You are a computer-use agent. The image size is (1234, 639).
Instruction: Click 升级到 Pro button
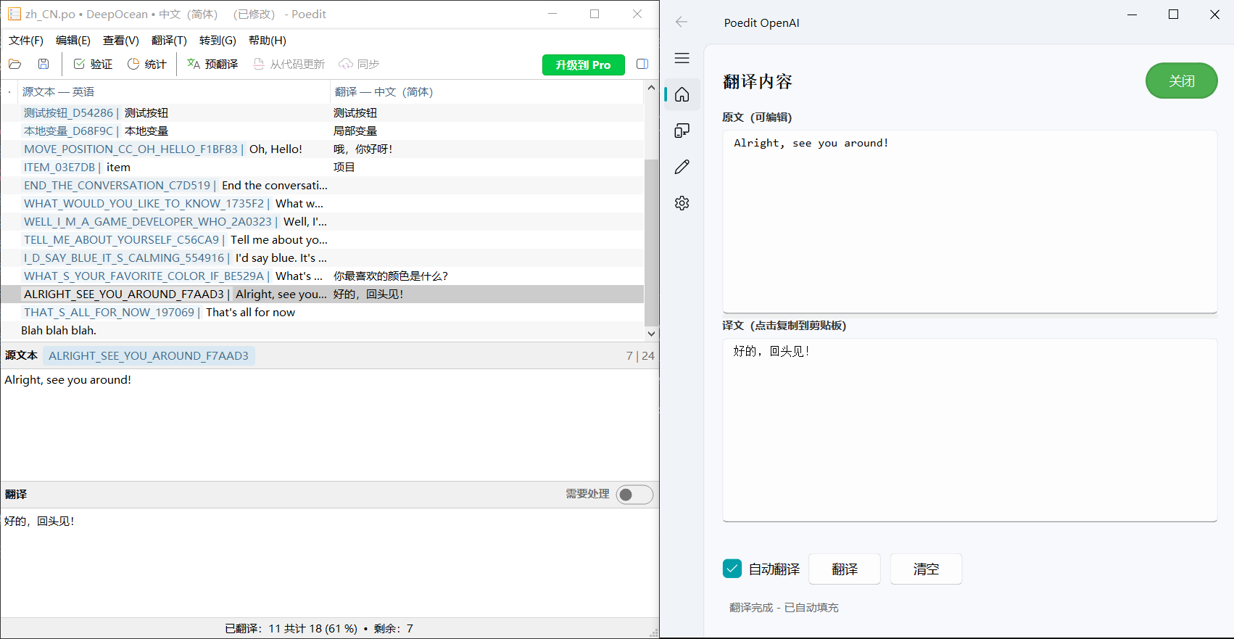[x=583, y=65]
